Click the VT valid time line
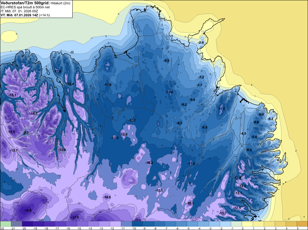 point(25,15)
